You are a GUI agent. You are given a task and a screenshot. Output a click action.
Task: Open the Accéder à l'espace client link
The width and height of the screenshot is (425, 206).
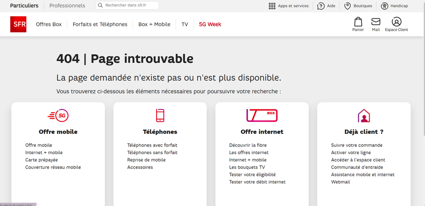pyautogui.click(x=358, y=160)
